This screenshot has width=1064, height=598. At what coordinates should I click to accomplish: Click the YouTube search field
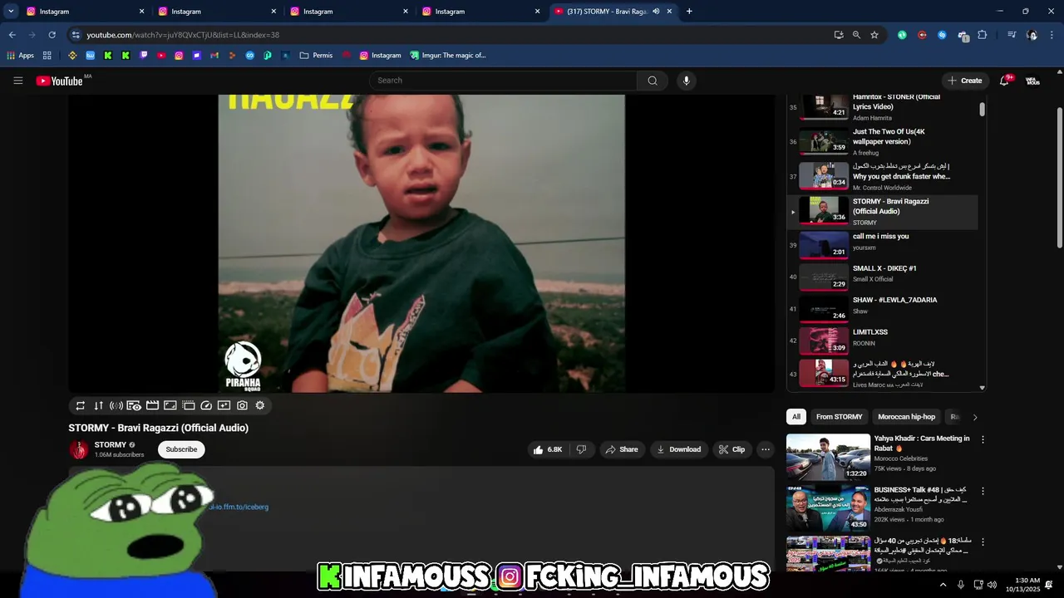click(503, 81)
